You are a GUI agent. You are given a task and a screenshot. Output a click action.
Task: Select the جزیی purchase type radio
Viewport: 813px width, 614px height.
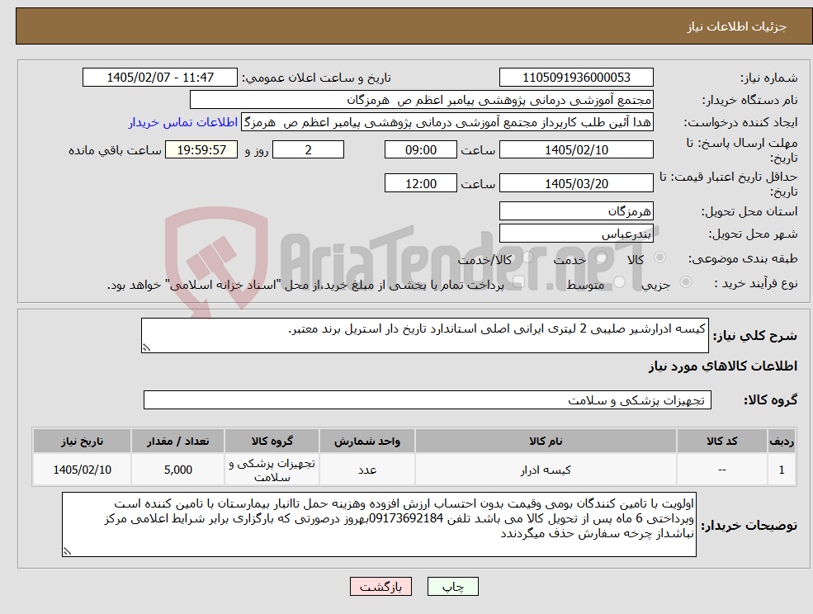tap(685, 282)
